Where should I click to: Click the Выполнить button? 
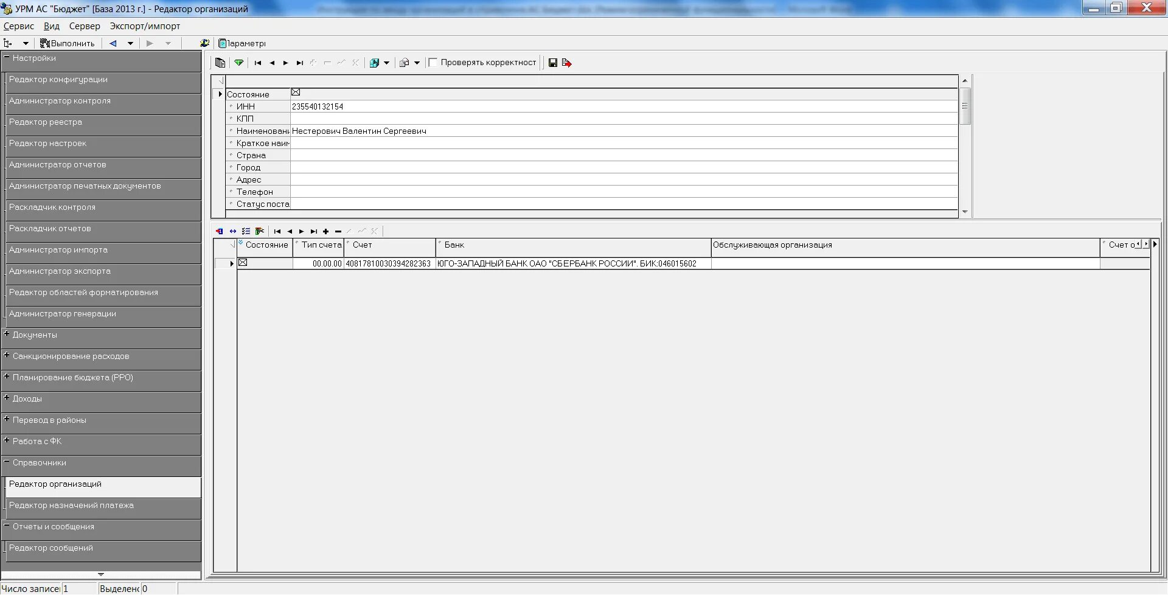[x=68, y=43]
